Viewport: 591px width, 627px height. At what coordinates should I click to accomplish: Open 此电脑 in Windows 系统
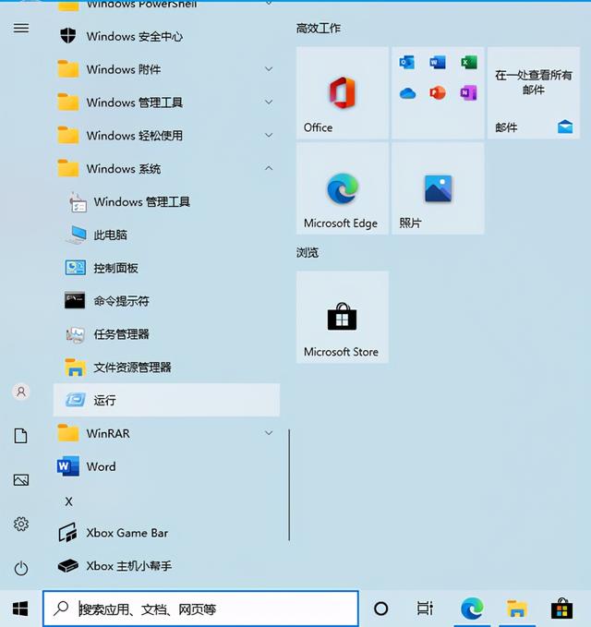[x=166, y=235]
